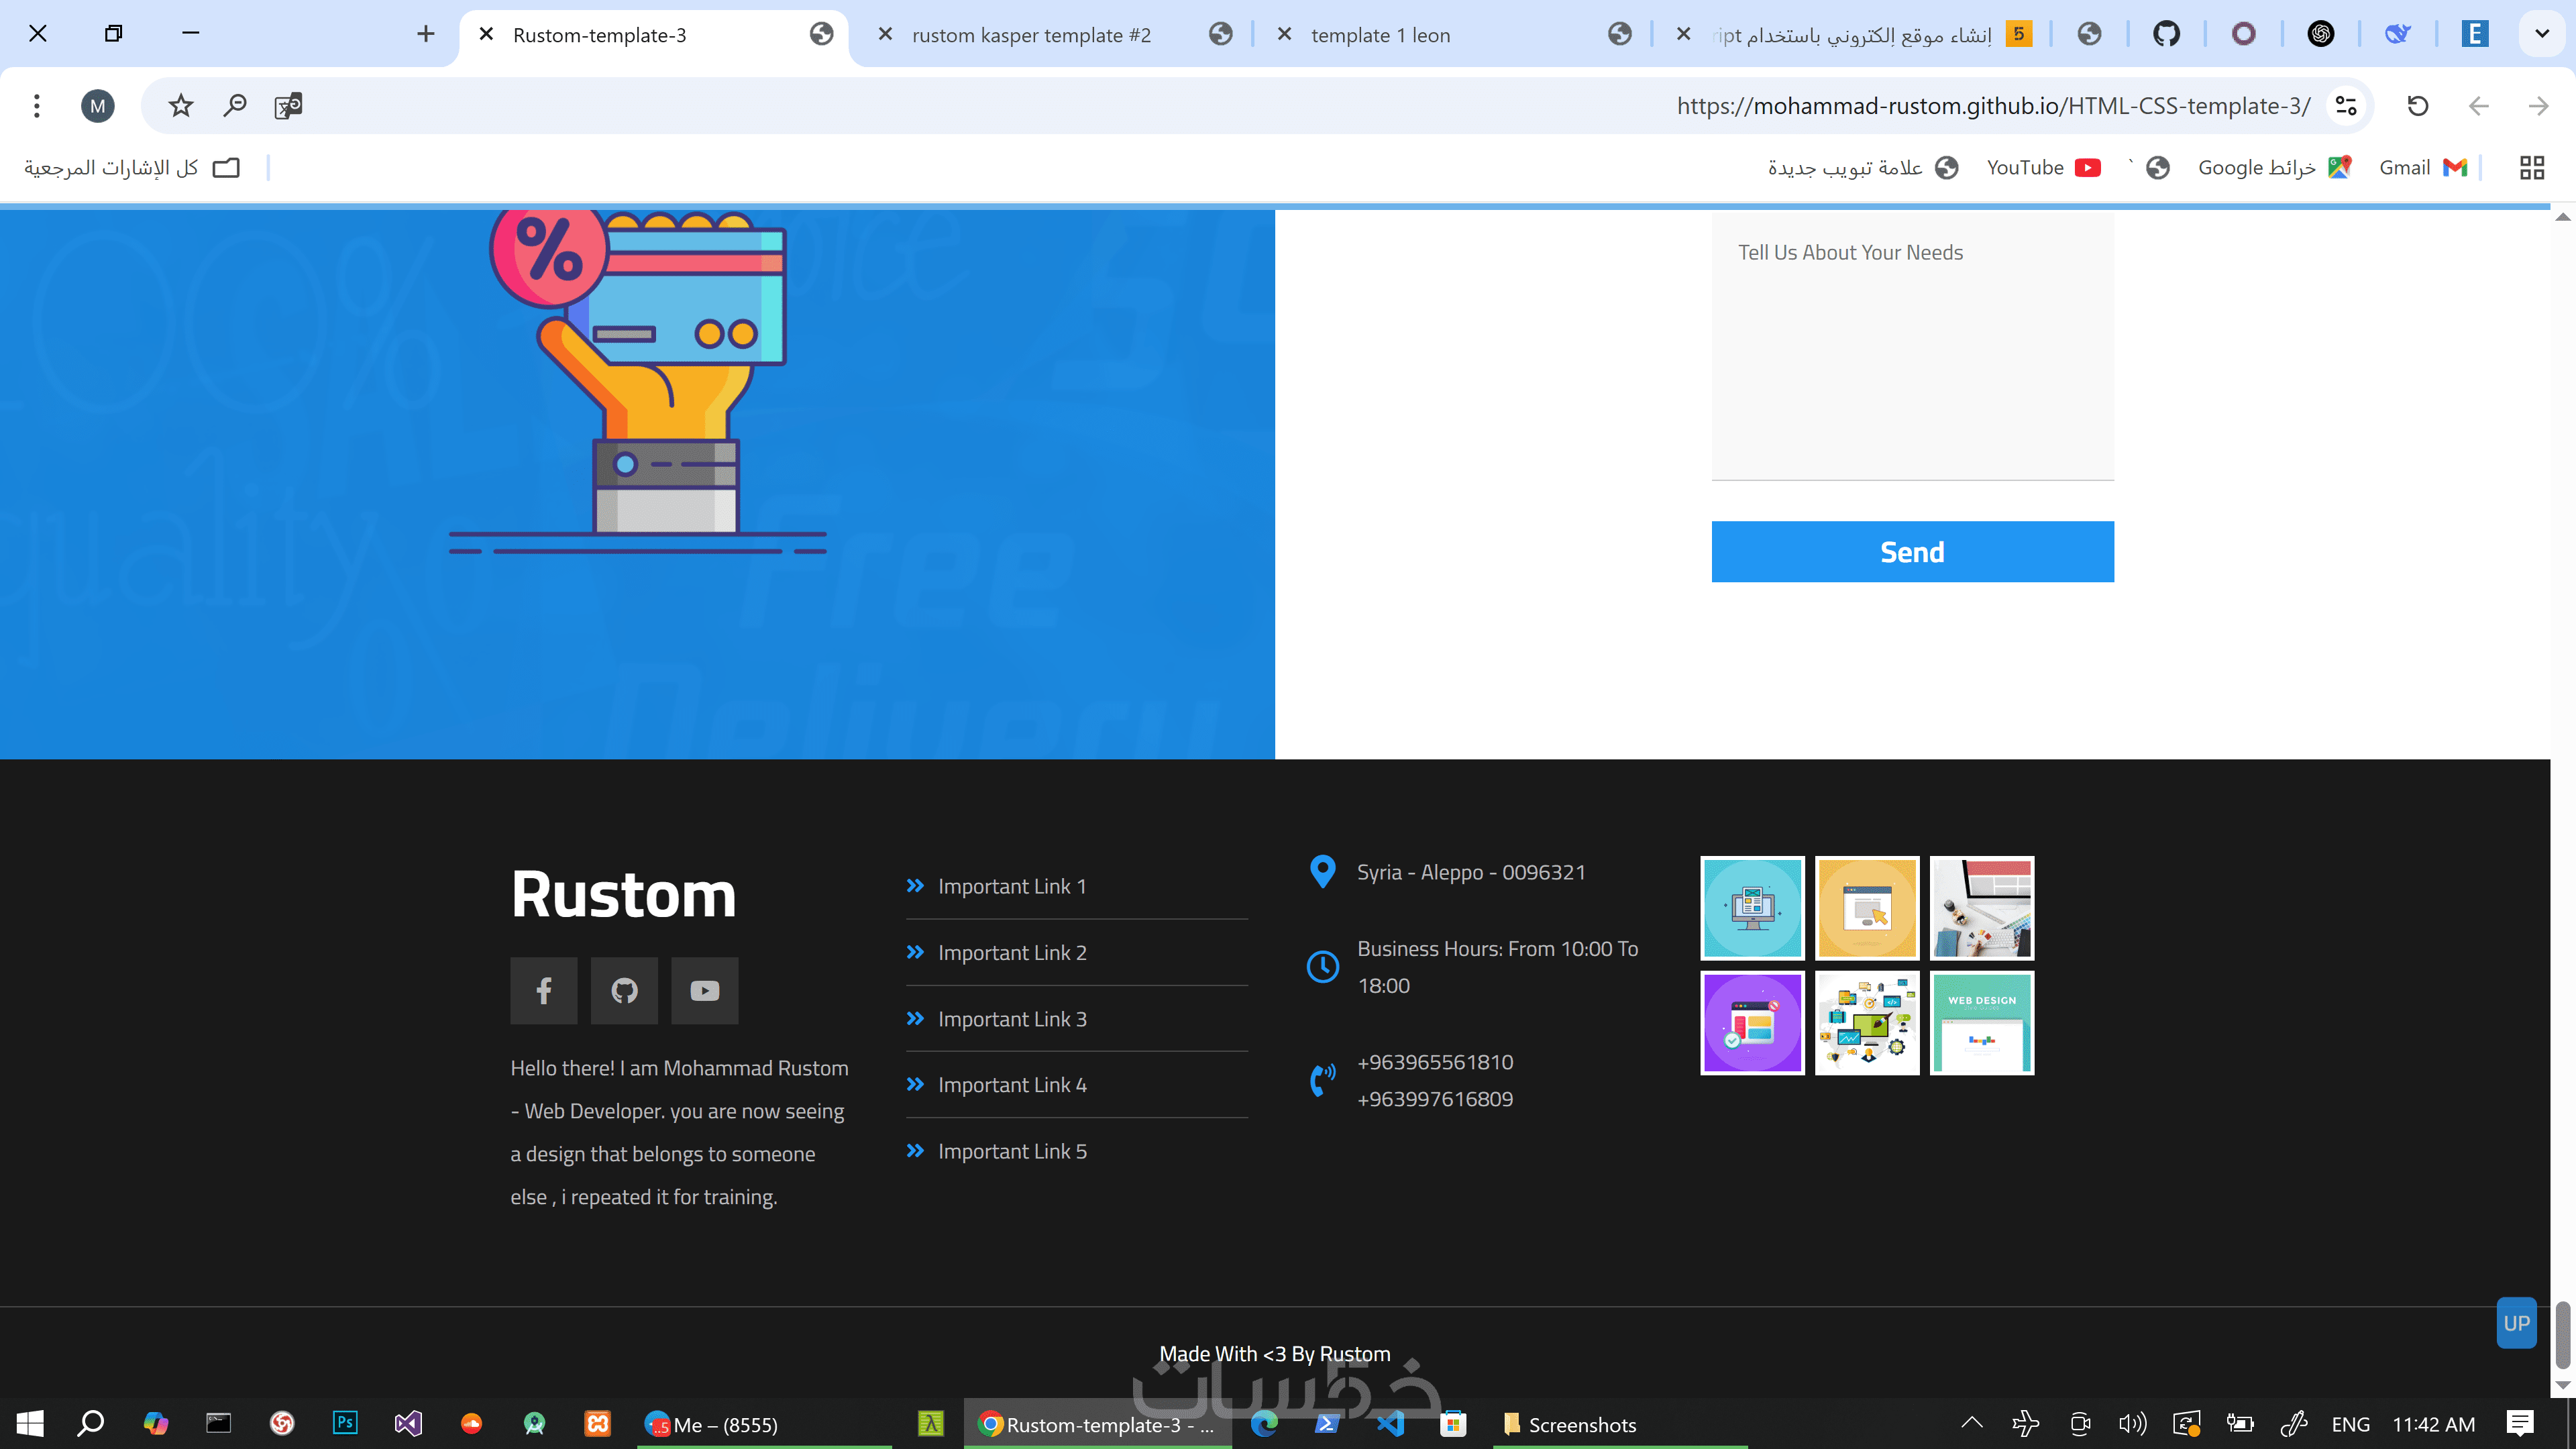Open the Google apps grid icon
Image resolution: width=2576 pixels, height=1449 pixels.
click(2531, 167)
